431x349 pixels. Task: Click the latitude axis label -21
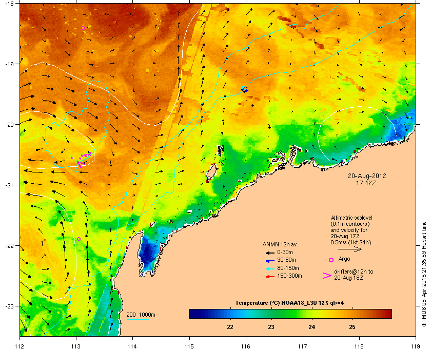click(9, 185)
